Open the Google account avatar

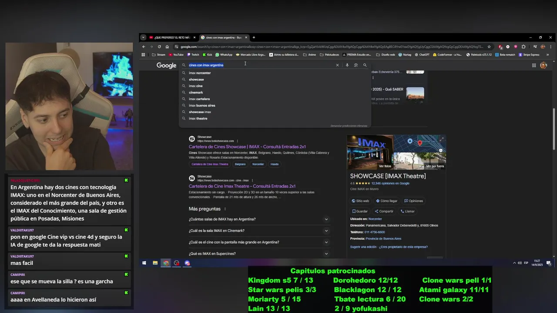point(544,65)
